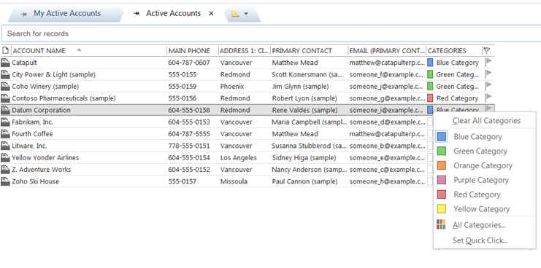Viewport: 541px width, 268px height.
Task: Toggle follow-up flag for Datum Corporation row
Action: (488, 109)
